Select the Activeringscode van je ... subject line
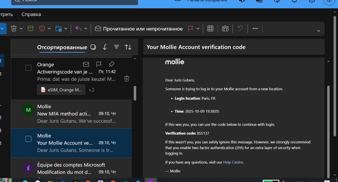The height and width of the screenshot is (182, 338). [x=65, y=72]
